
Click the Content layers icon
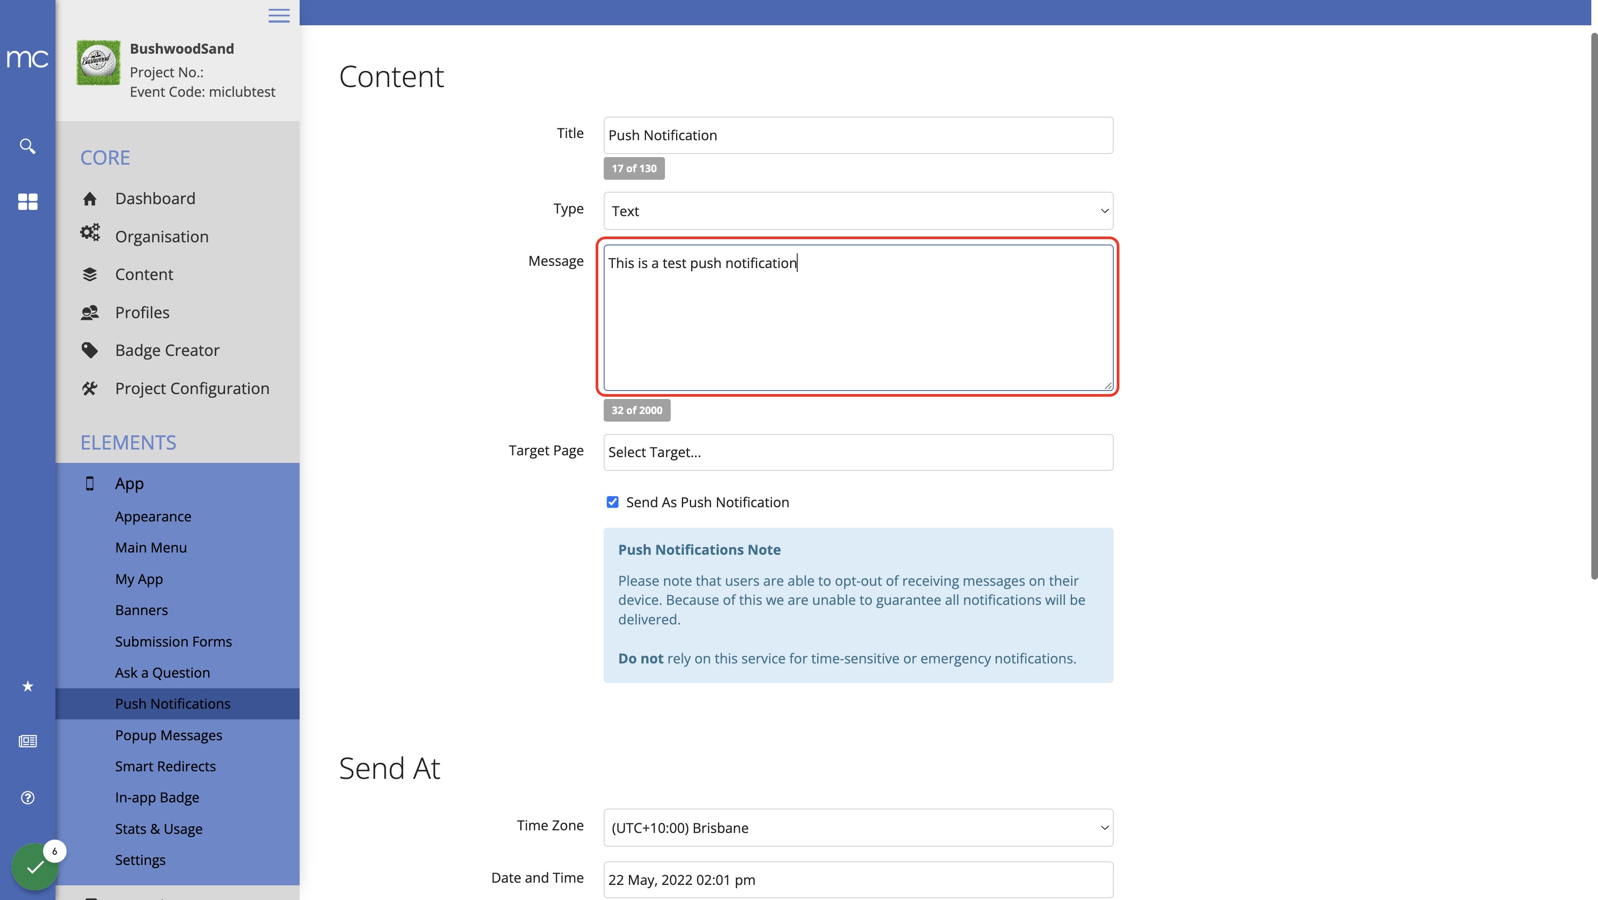coord(90,274)
